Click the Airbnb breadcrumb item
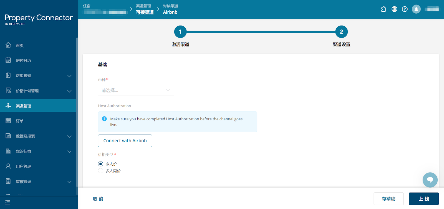Viewport: 444px width, 209px height. [x=170, y=12]
